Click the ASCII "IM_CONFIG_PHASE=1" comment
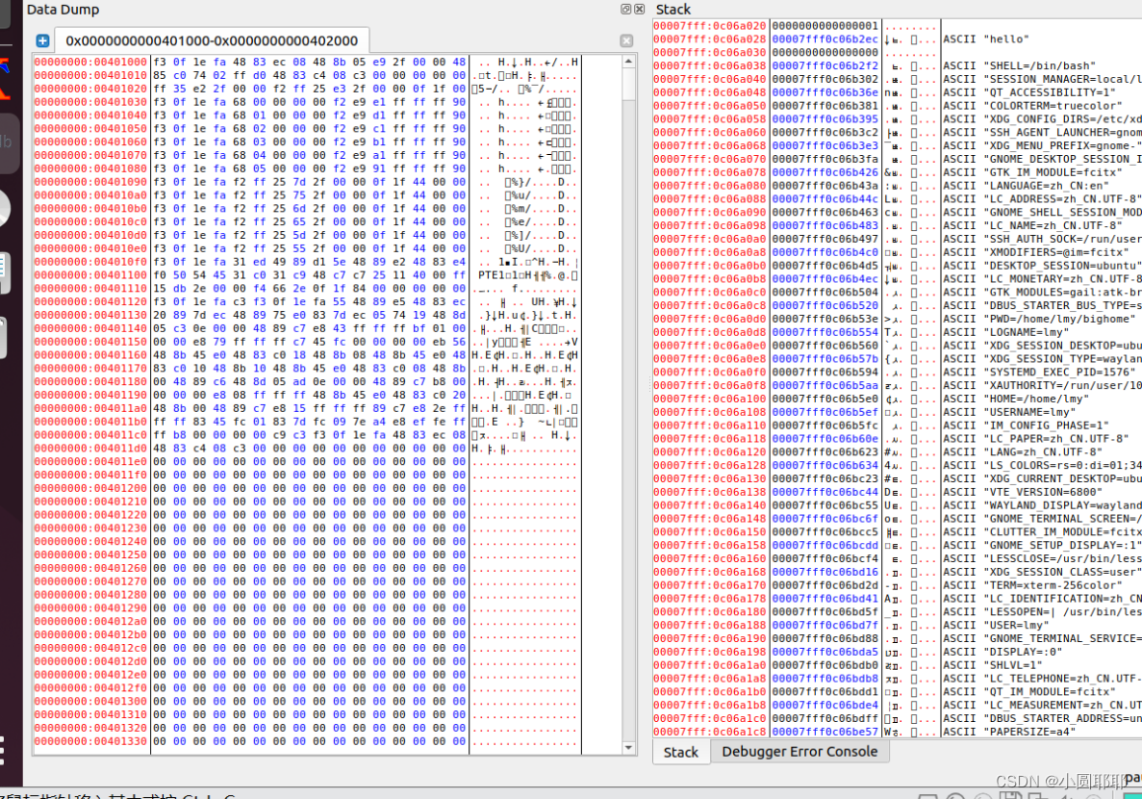1142x799 pixels. (x=1027, y=425)
